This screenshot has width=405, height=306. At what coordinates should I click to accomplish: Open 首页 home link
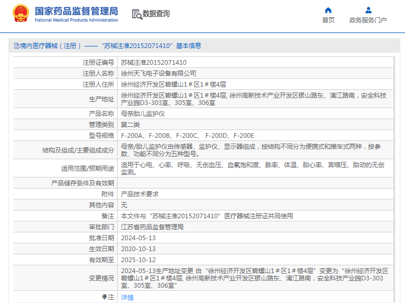pyautogui.click(x=328, y=20)
